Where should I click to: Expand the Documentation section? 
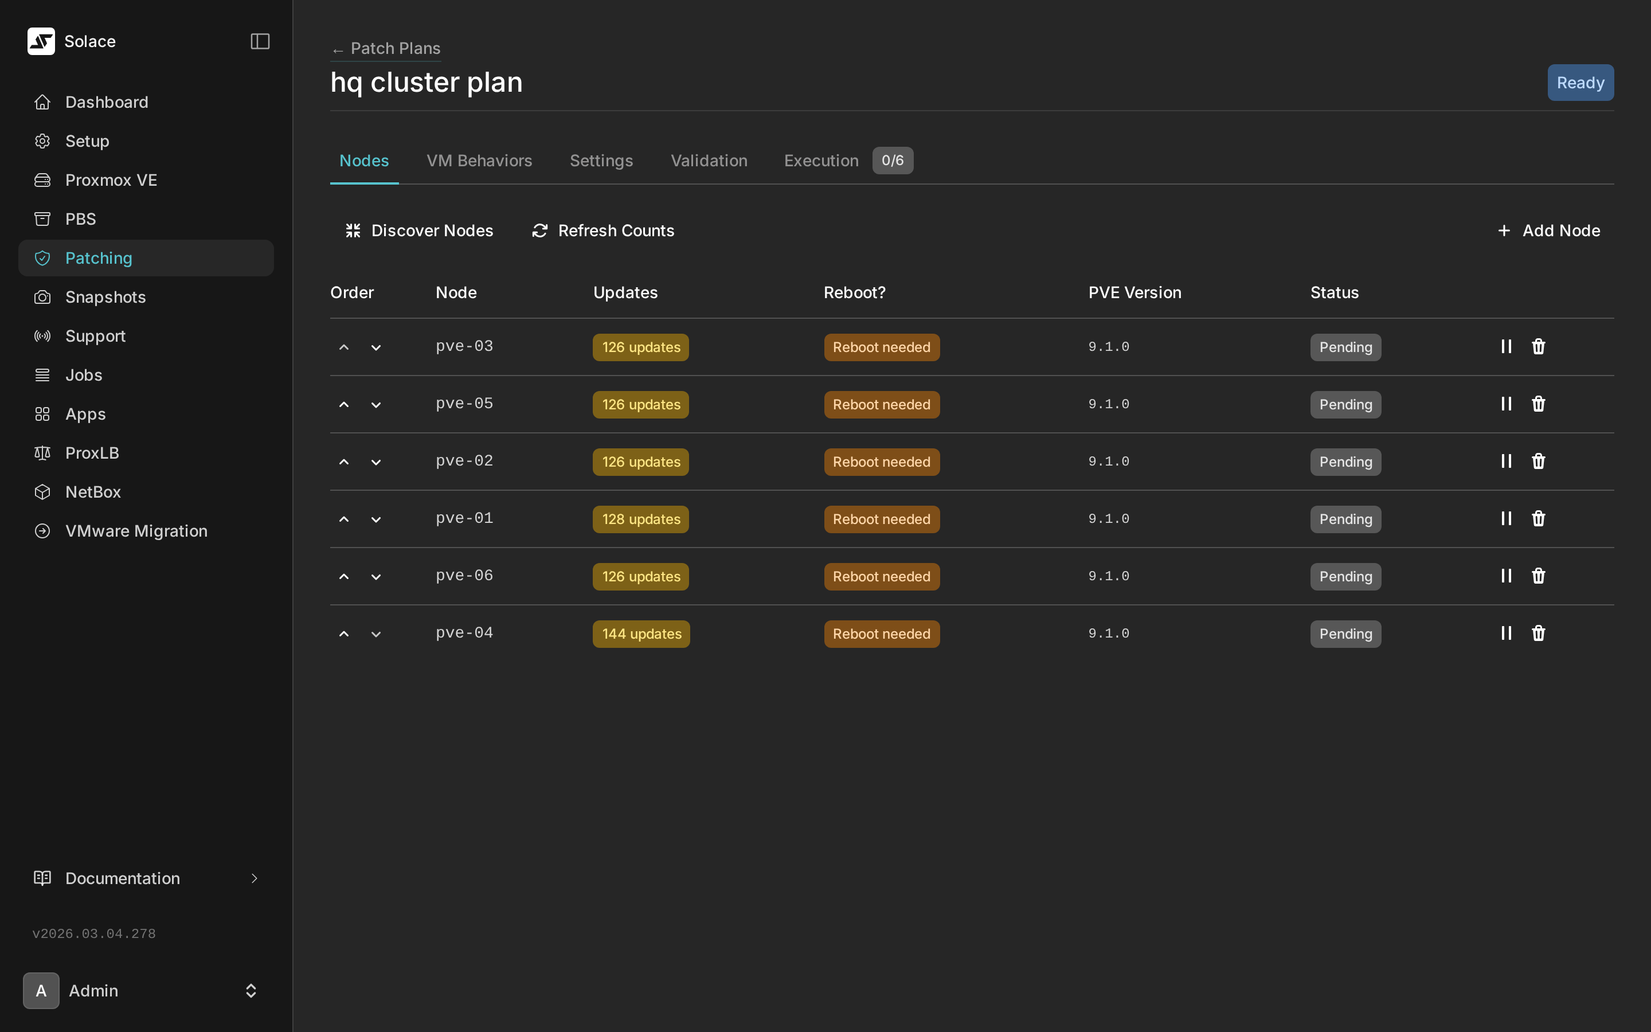pyautogui.click(x=254, y=878)
